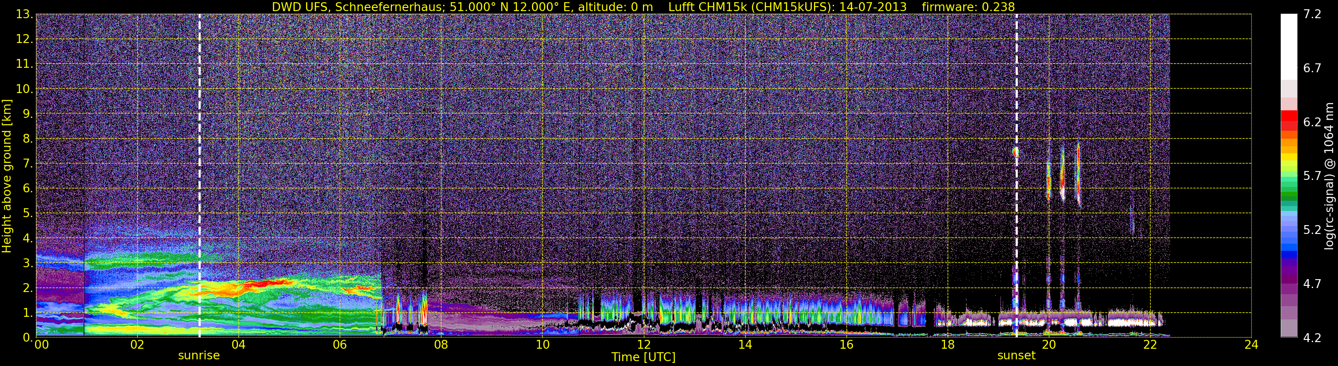Click the time axis tick label '10'
The width and height of the screenshot is (1338, 366).
[x=542, y=345]
